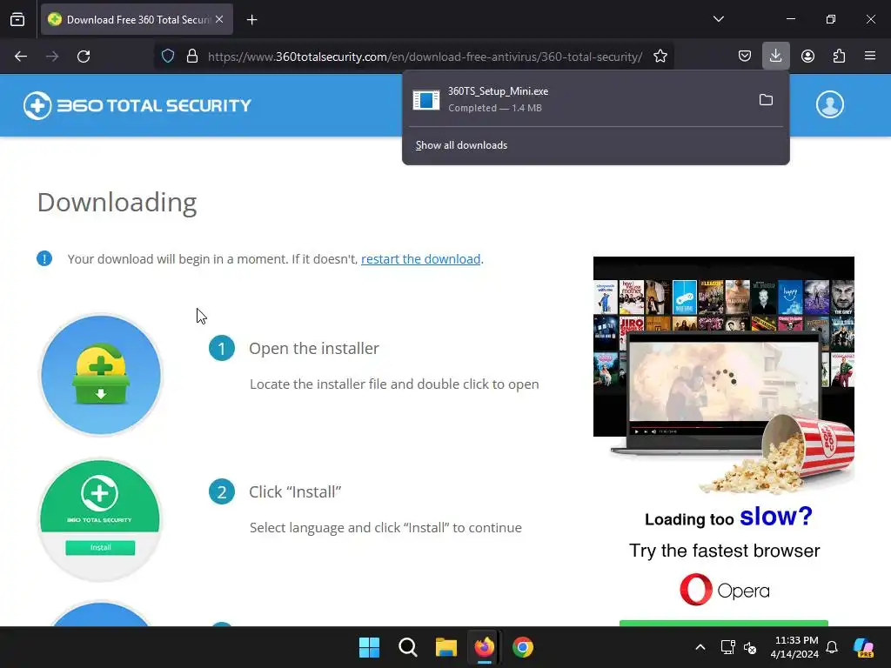Reload the current page
Screen dimensions: 891x668
84,57
